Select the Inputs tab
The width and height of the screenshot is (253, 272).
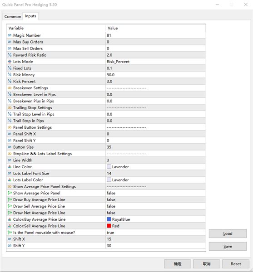point(30,16)
